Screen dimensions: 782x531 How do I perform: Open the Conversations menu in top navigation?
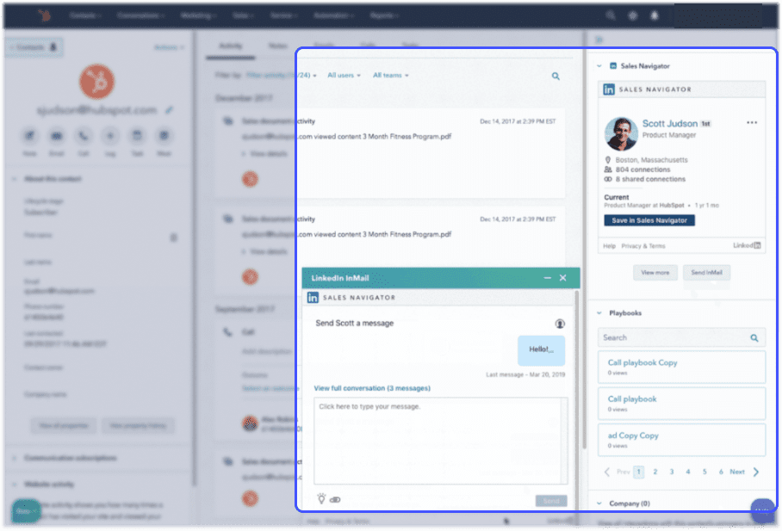point(140,15)
